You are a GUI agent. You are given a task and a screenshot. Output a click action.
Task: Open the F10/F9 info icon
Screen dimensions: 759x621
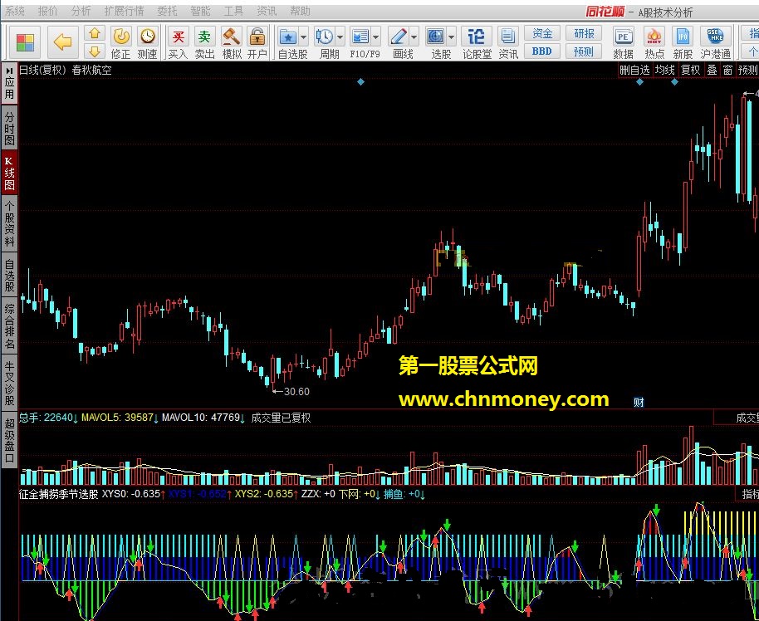click(360, 37)
